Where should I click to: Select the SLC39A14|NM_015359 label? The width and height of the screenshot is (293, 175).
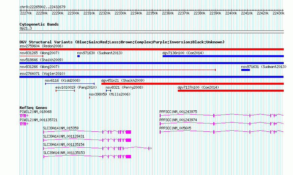[61, 128]
